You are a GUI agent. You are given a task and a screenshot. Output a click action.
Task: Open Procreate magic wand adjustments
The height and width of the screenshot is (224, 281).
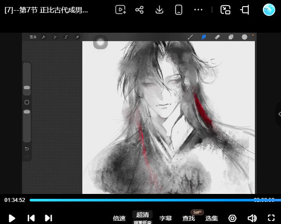(55, 37)
